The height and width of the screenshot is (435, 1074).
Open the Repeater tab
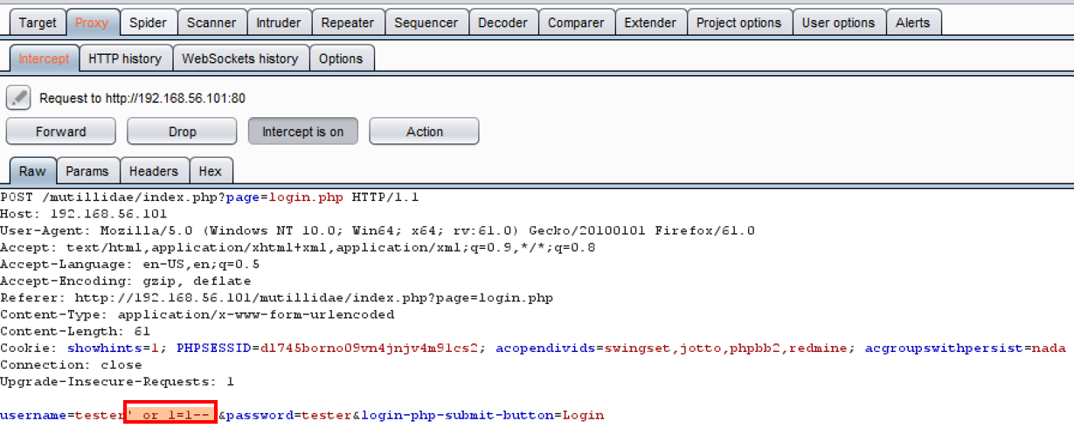(348, 23)
